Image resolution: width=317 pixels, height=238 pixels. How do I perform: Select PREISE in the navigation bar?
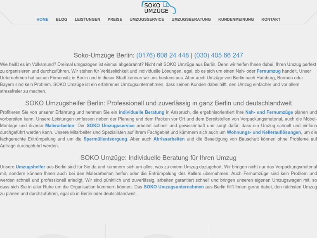115,19
